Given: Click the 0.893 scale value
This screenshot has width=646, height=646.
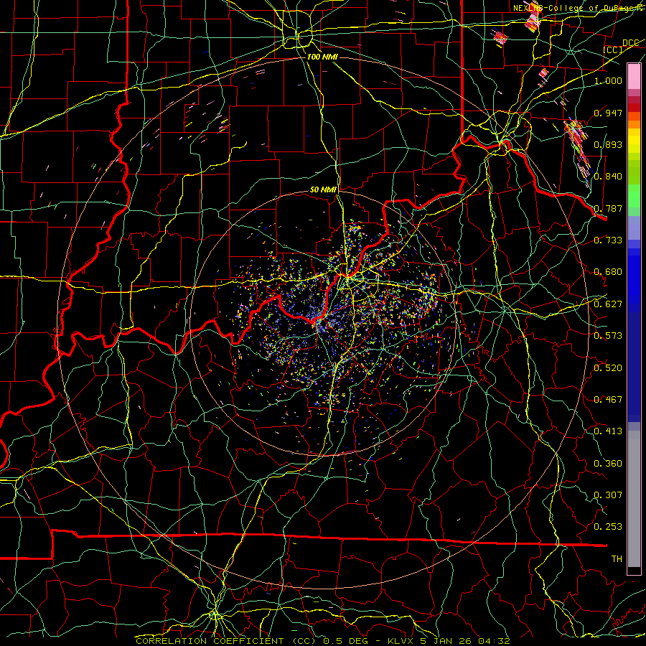Looking at the screenshot, I should coord(608,144).
